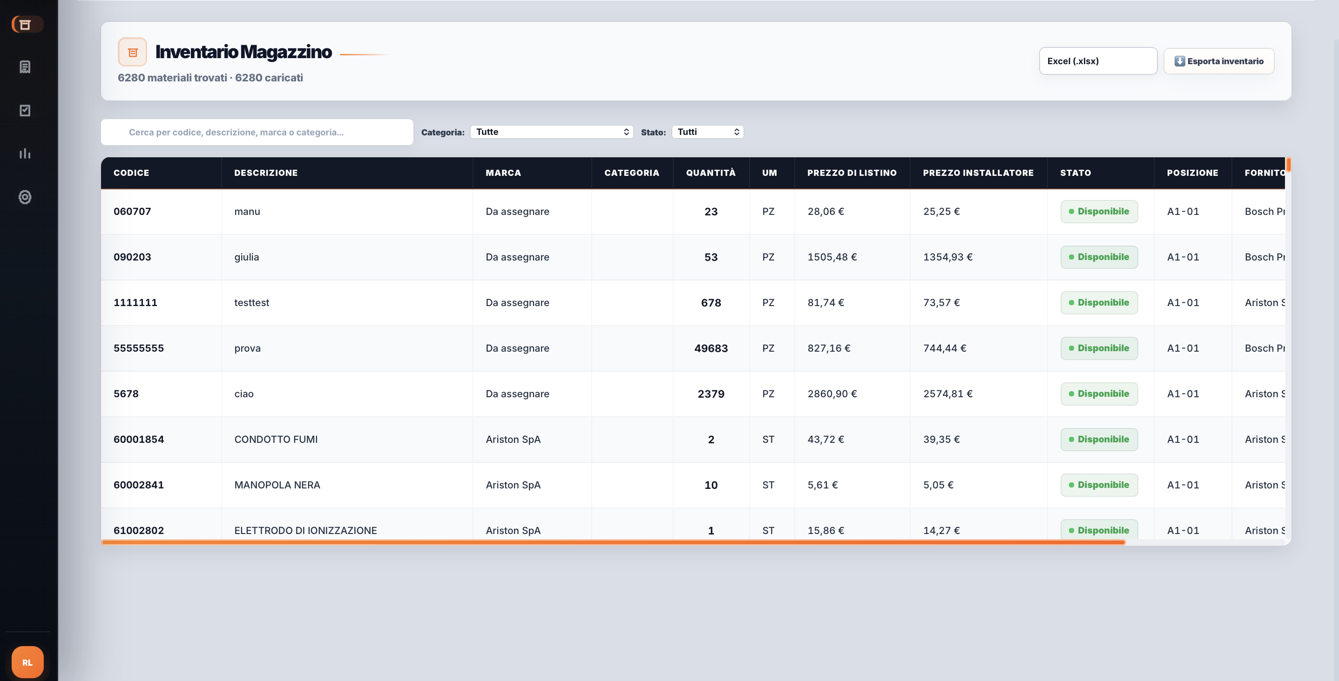The height and width of the screenshot is (681, 1339).
Task: Click the orange horizontal table scrollbar
Action: pos(613,542)
